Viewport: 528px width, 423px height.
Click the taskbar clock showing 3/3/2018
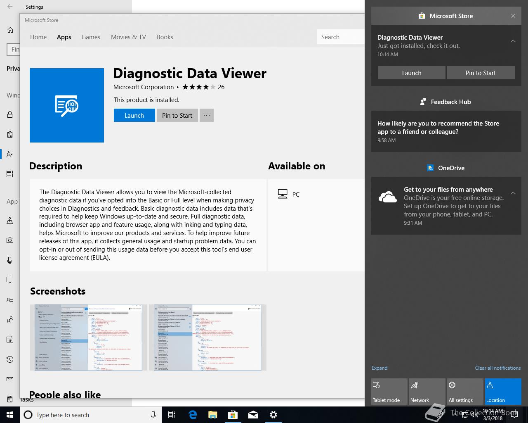(x=493, y=415)
